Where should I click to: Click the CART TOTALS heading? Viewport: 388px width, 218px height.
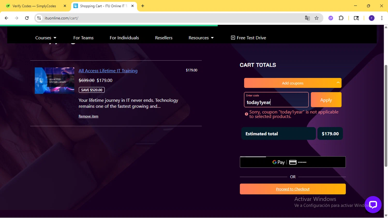click(258, 65)
